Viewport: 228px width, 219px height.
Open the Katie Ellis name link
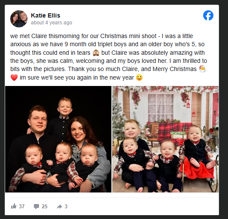coord(45,15)
